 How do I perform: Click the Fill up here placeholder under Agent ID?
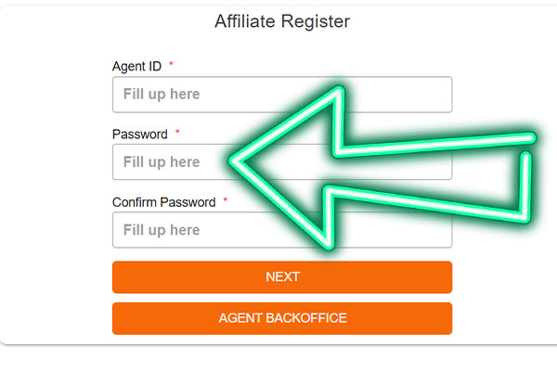click(162, 95)
